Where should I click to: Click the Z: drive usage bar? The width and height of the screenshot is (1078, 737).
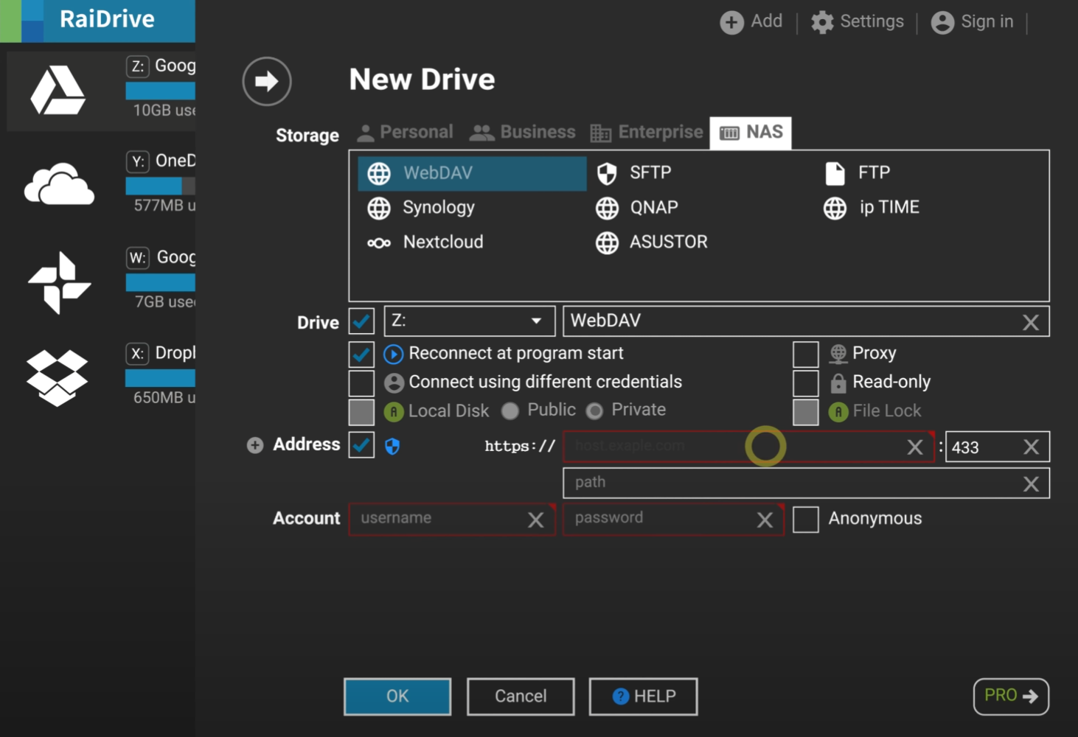(x=160, y=91)
